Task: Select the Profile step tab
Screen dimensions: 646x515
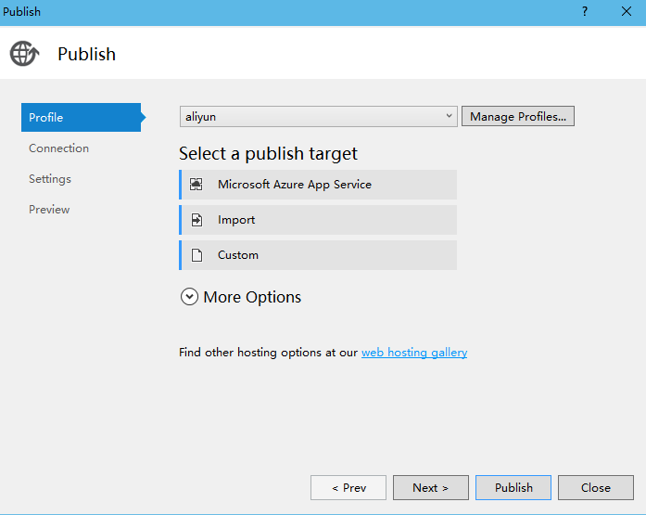Action: pos(82,118)
